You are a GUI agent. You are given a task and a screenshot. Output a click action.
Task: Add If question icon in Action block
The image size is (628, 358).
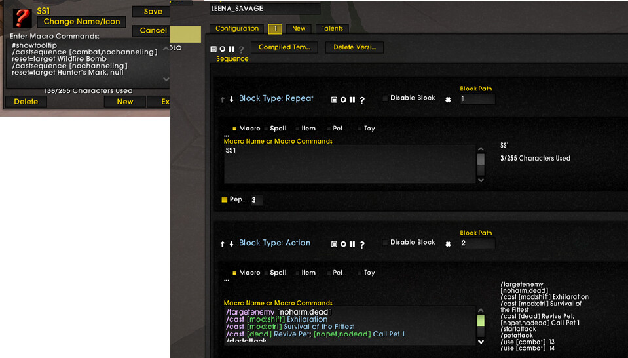(x=362, y=245)
